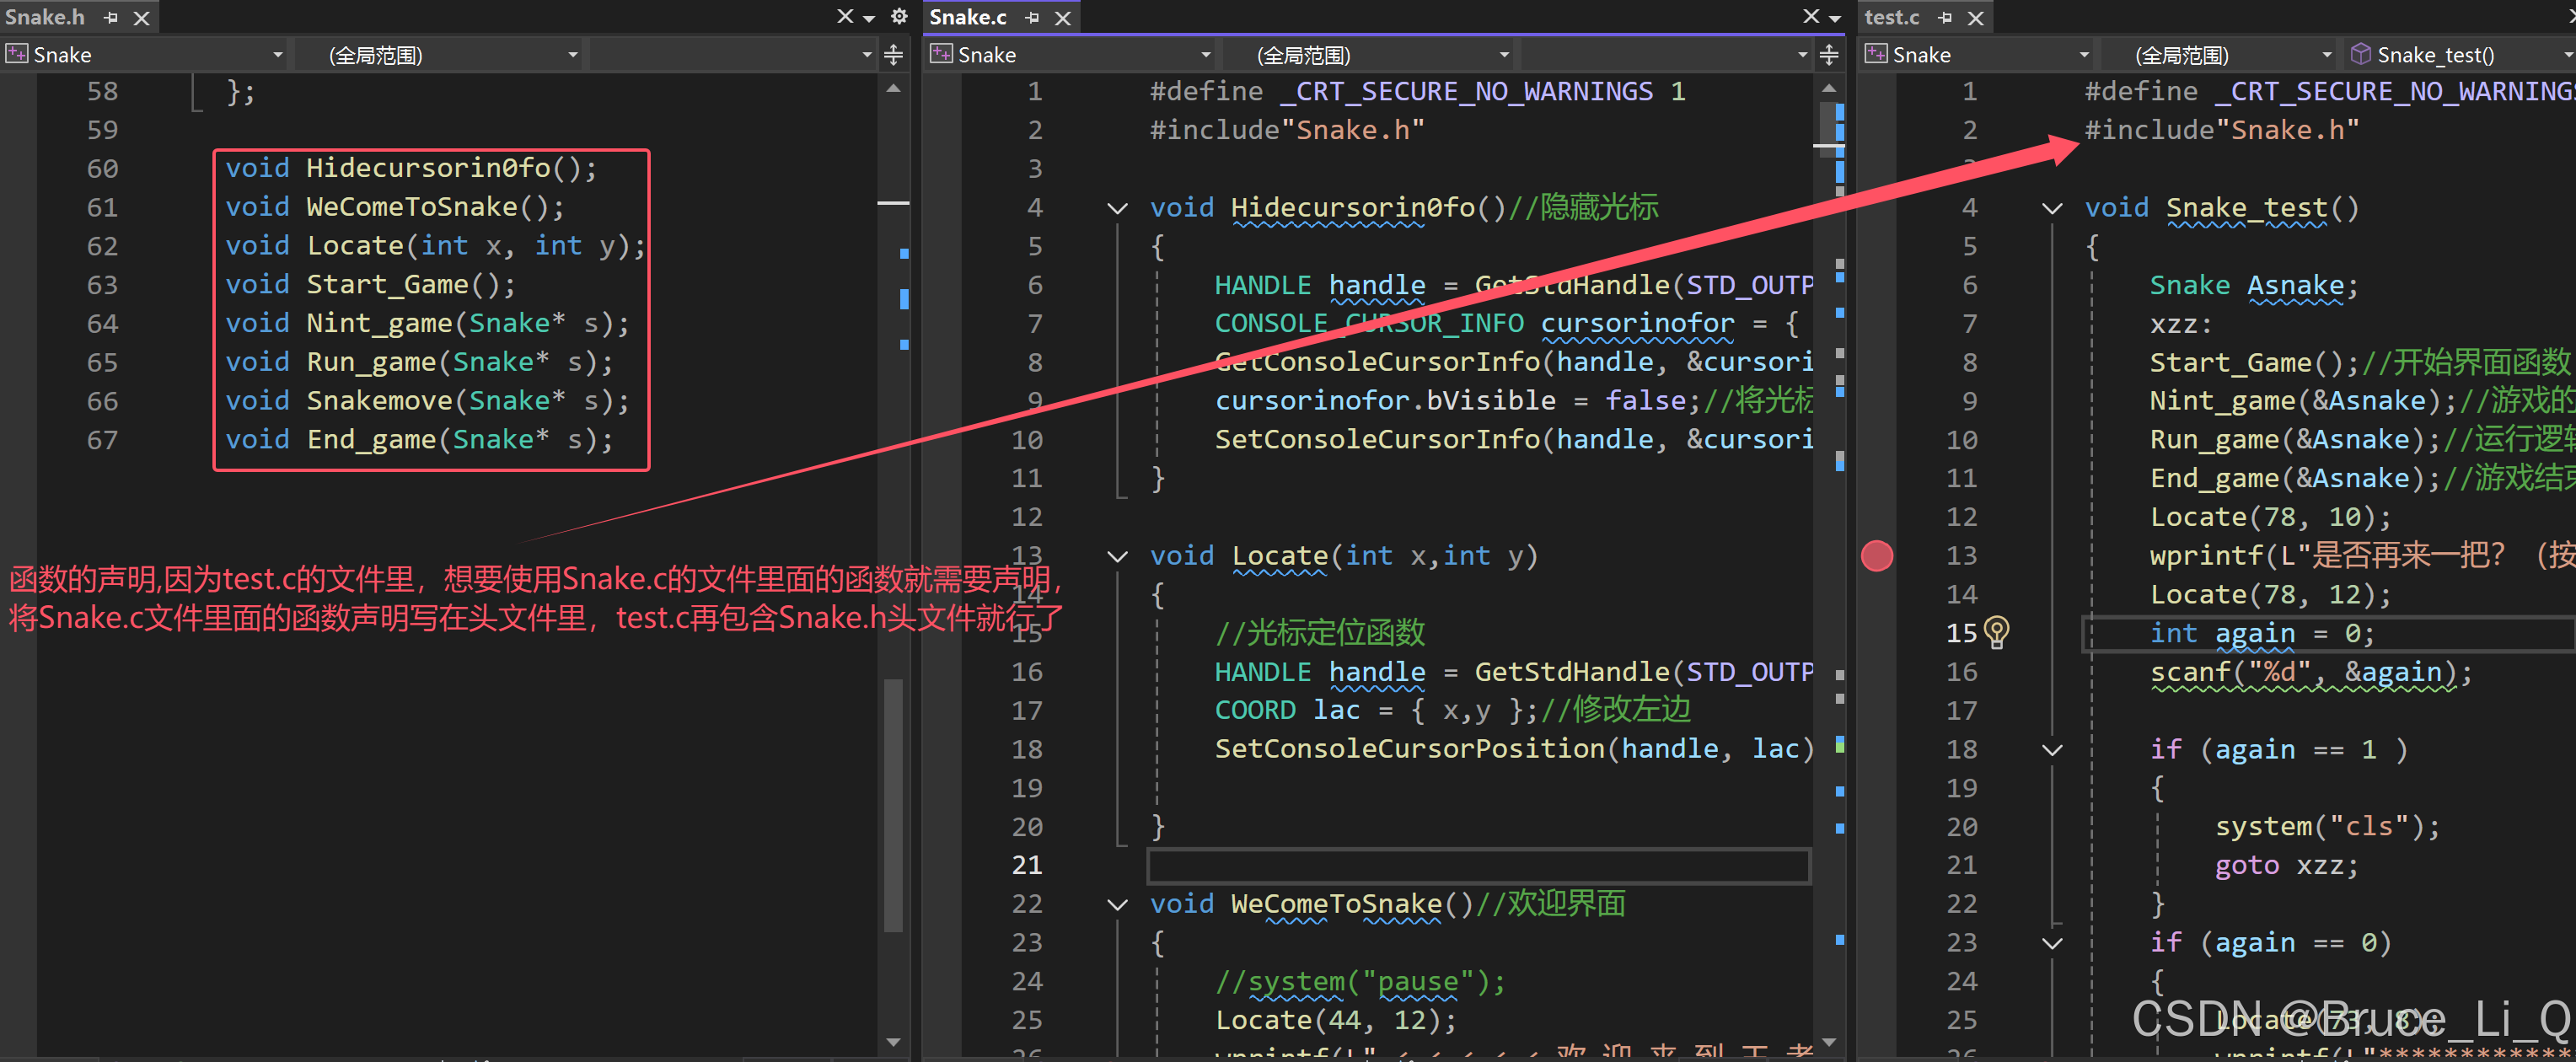Open the member dropdown in Snake.h pane

(x=735, y=55)
